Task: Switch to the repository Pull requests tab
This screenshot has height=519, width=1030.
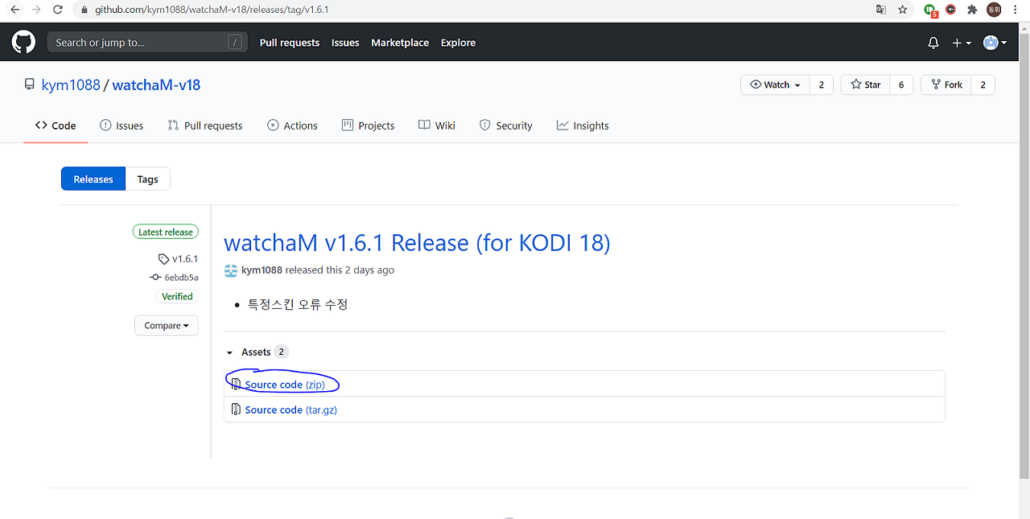Action: coord(205,126)
